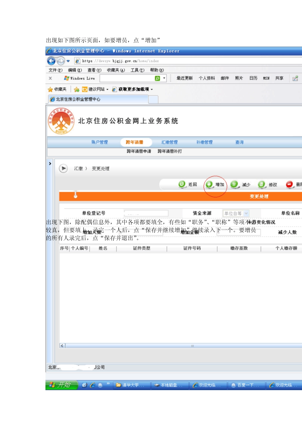302x427 pixels.
Task: Open the 收藏夹 menu in menu bar
Action: click(x=116, y=70)
